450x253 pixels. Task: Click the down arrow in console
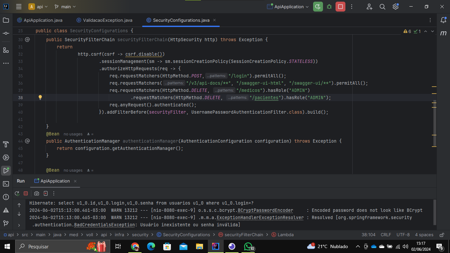[x=19, y=214]
